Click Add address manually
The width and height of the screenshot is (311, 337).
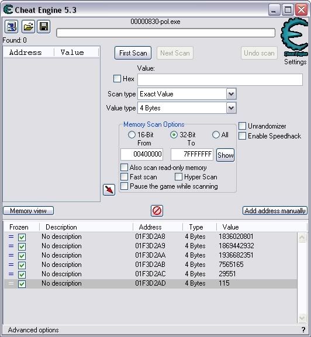tap(275, 211)
